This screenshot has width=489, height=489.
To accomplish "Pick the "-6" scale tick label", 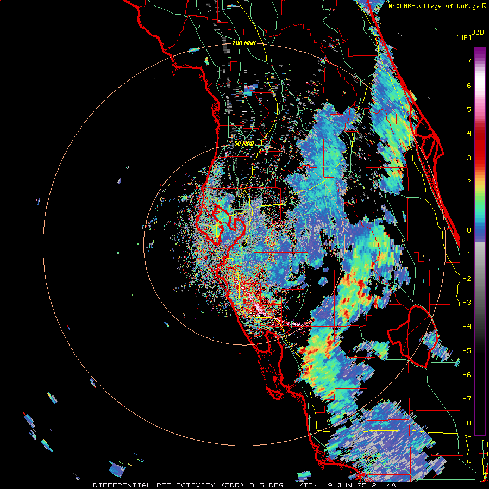I will pyautogui.click(x=467, y=375).
